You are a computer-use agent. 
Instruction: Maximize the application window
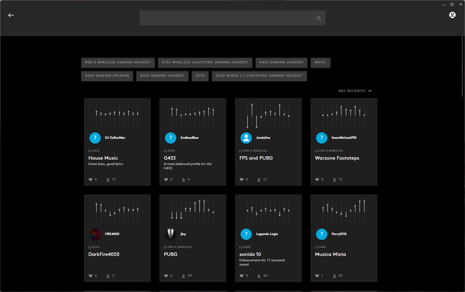(452, 4)
